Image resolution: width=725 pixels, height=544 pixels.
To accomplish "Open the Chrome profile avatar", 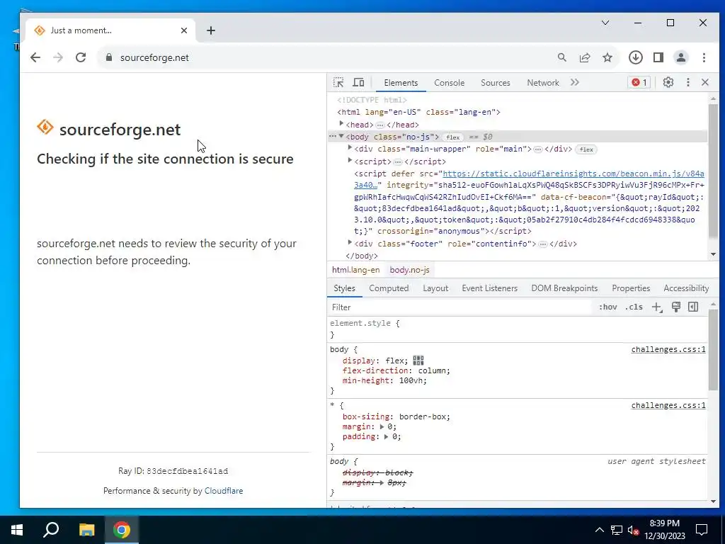I will coord(681,57).
